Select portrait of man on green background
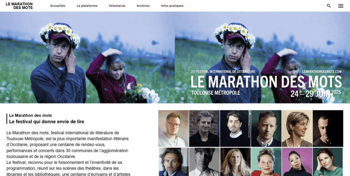Screen dimensions: 350x176 coord(266,128)
